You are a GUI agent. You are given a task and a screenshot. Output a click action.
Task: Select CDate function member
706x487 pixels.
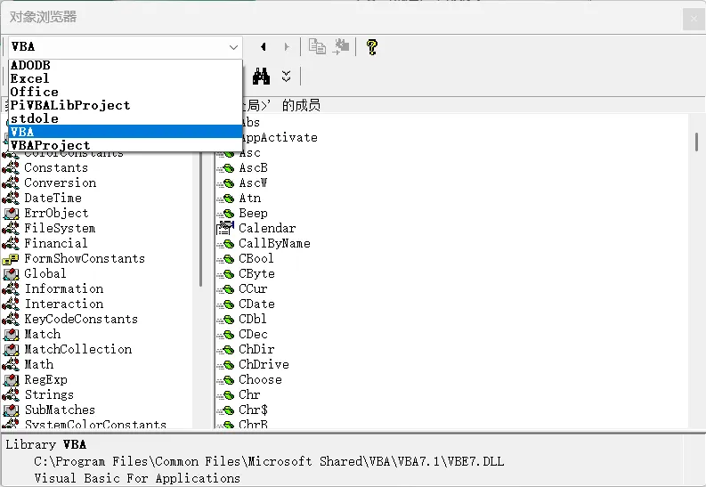256,304
